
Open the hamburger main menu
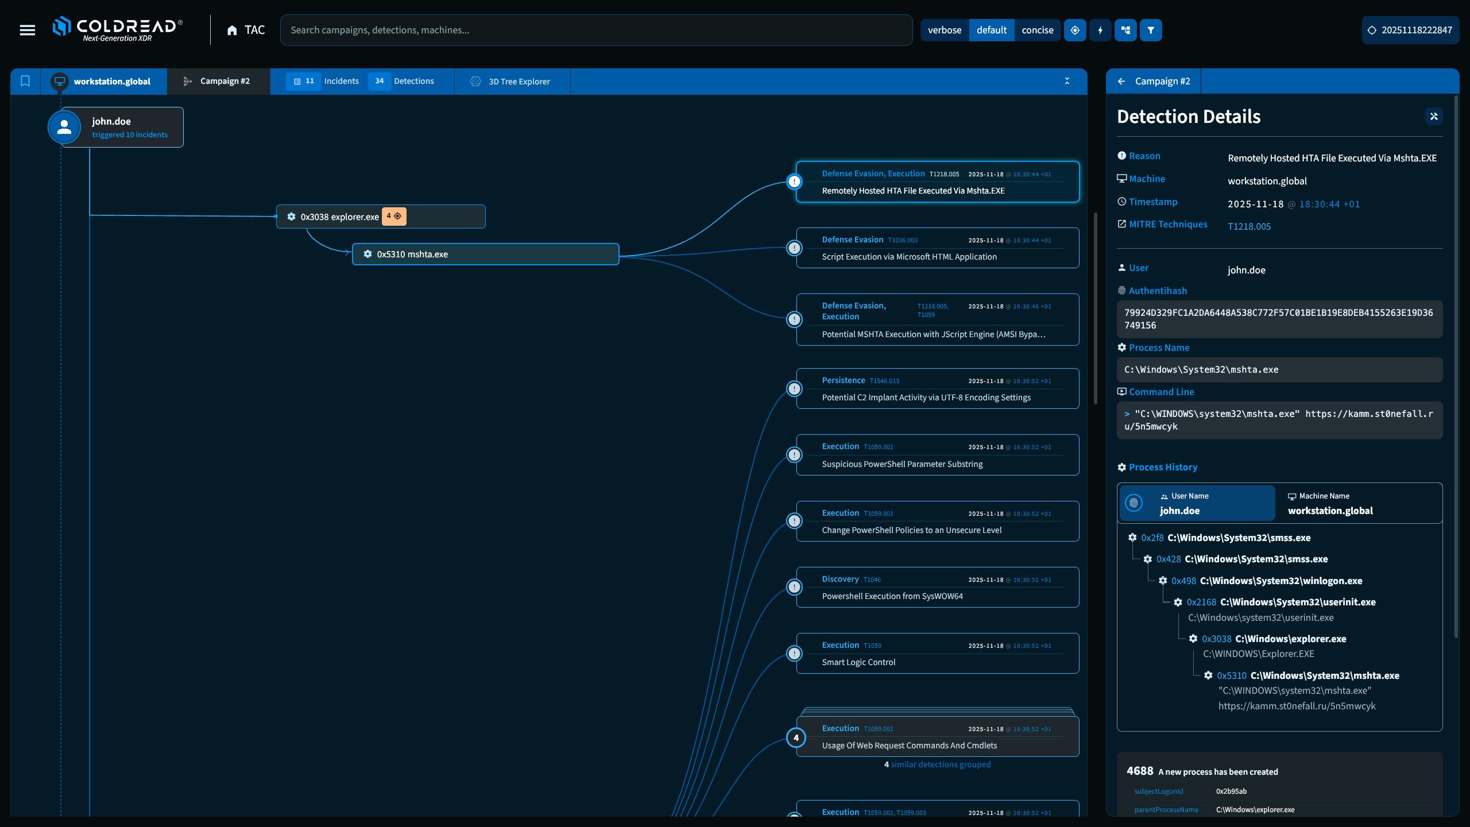click(27, 30)
